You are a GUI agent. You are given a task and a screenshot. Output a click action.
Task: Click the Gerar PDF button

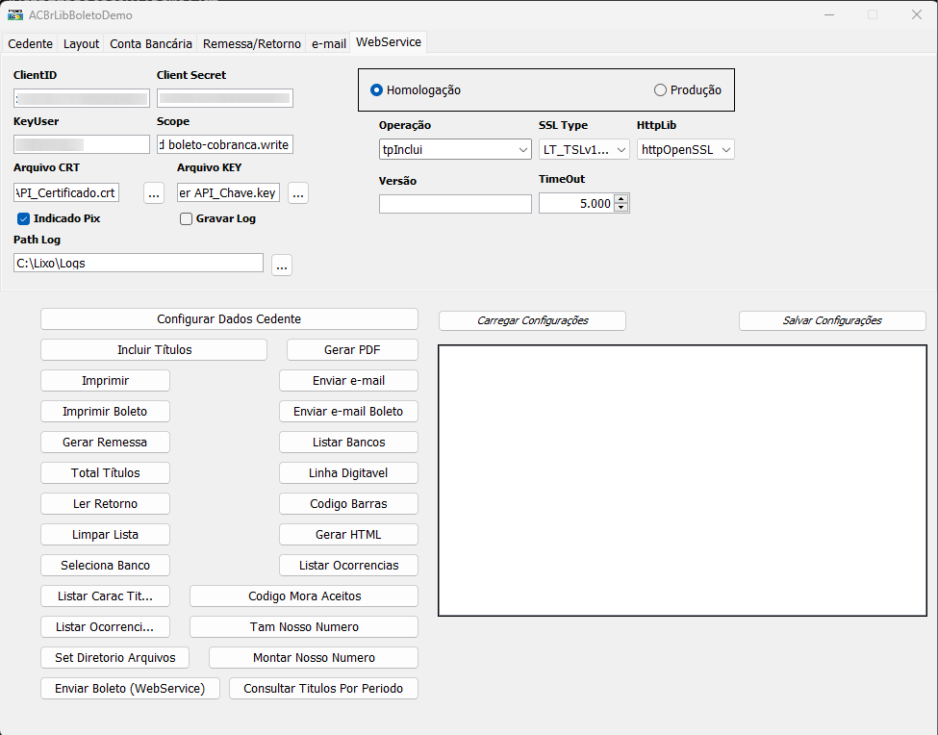click(352, 350)
